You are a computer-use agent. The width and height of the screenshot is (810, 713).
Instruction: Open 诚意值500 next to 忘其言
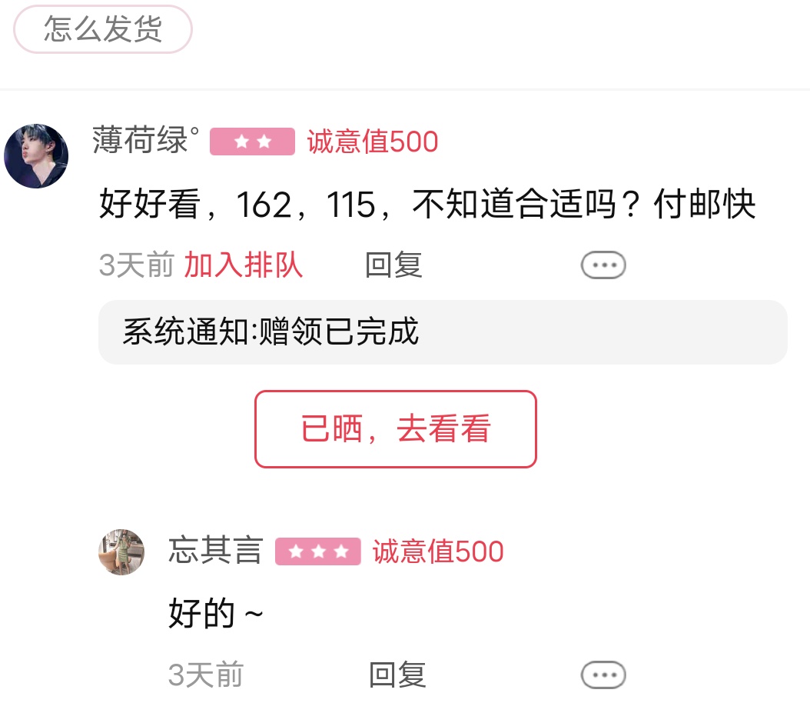pyautogui.click(x=438, y=551)
